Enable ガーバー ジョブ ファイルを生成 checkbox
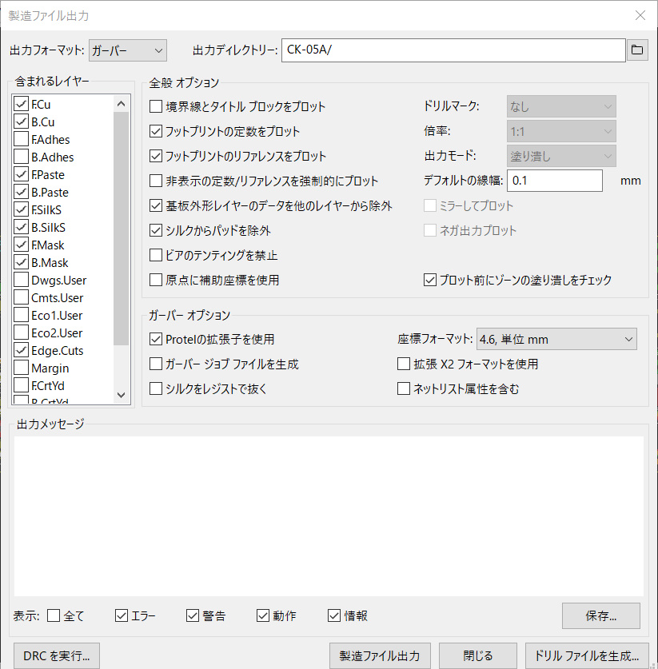The image size is (658, 669). point(156,364)
